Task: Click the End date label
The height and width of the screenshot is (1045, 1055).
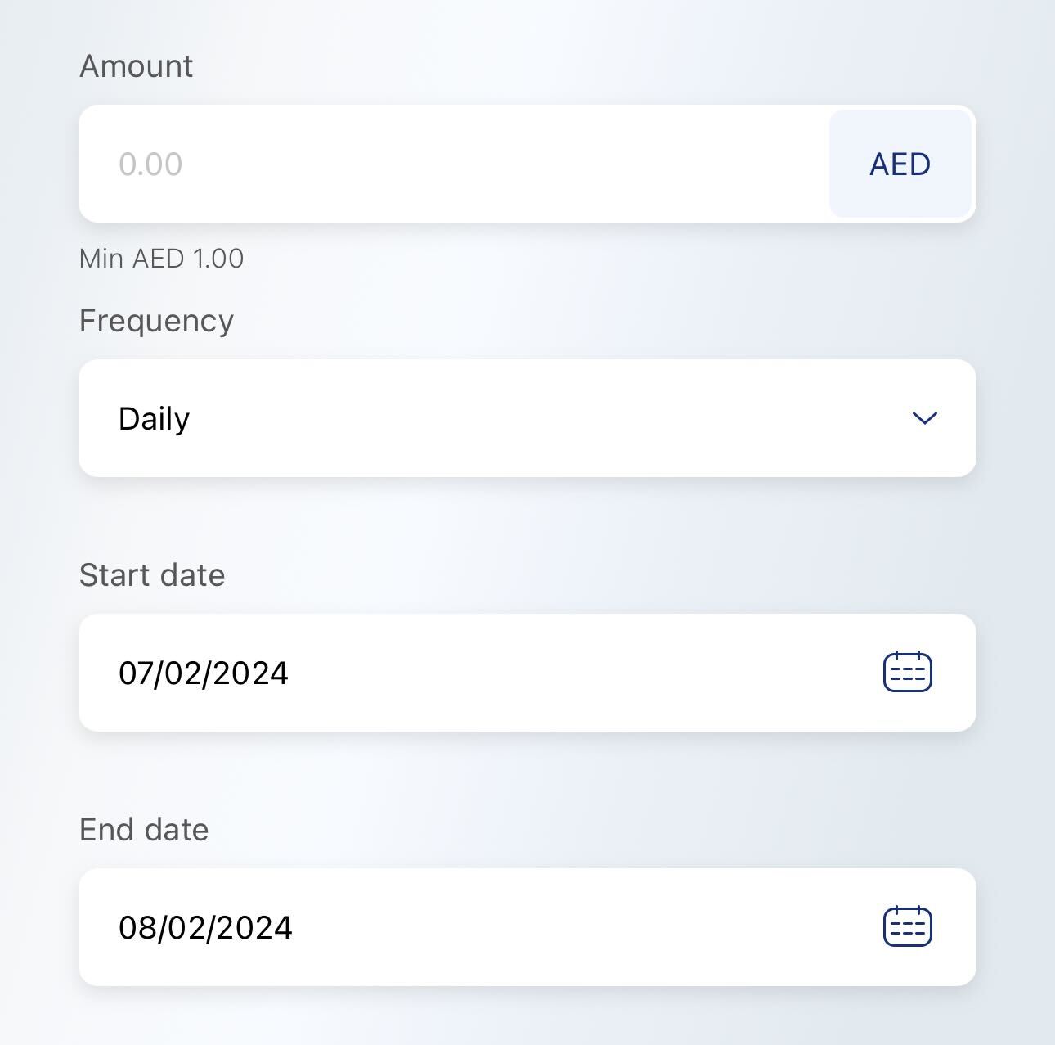Action: coord(144,830)
